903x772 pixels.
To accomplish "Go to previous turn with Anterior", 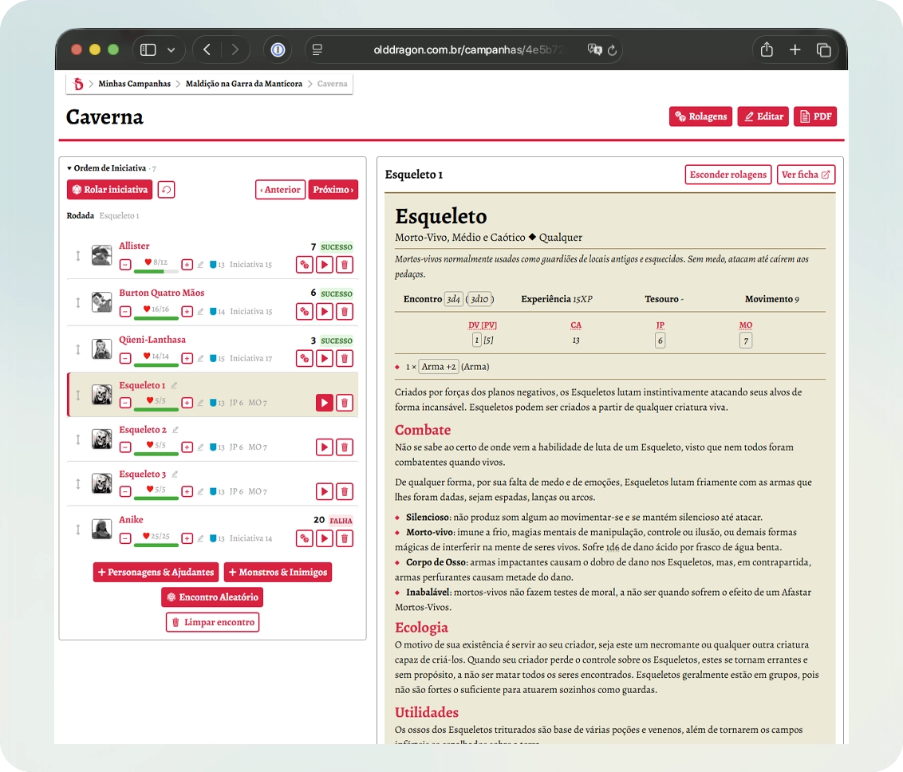I will pos(280,189).
